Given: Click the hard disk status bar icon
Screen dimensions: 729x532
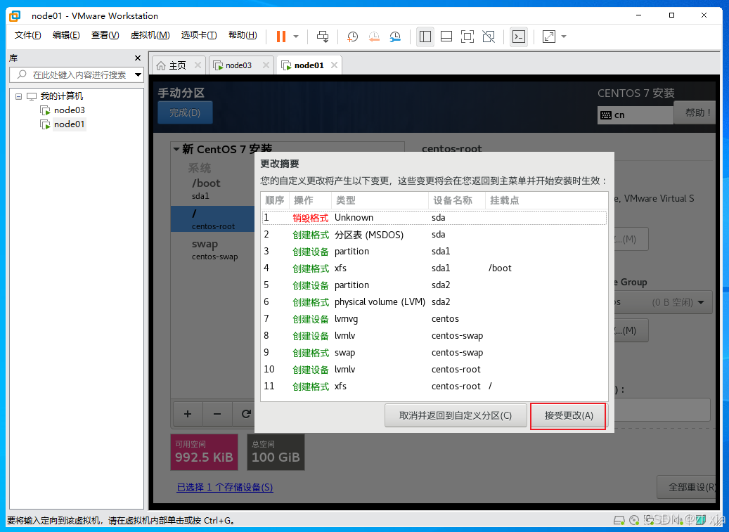Looking at the screenshot, I should click(619, 520).
